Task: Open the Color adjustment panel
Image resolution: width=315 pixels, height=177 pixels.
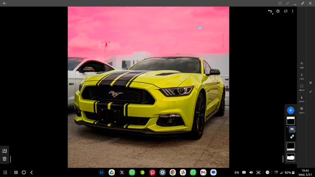Action: point(302,76)
